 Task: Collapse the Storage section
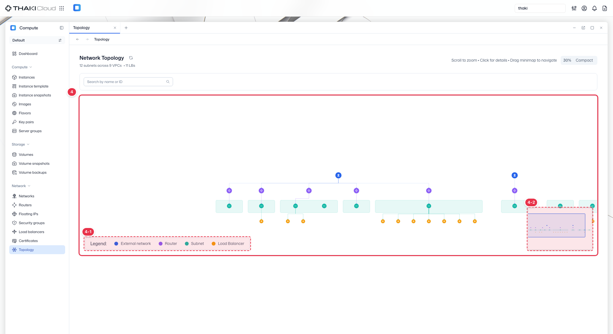[20, 144]
